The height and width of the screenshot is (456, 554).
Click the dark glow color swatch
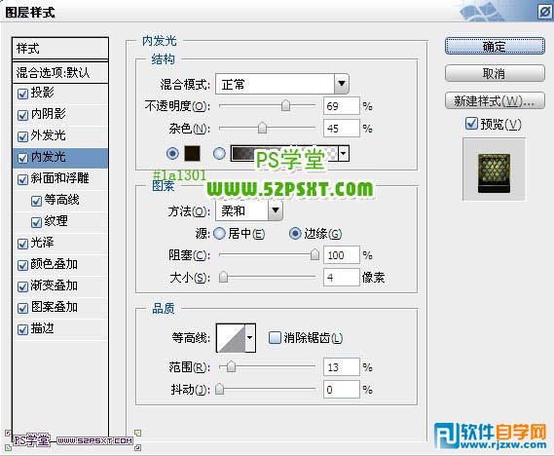(192, 153)
